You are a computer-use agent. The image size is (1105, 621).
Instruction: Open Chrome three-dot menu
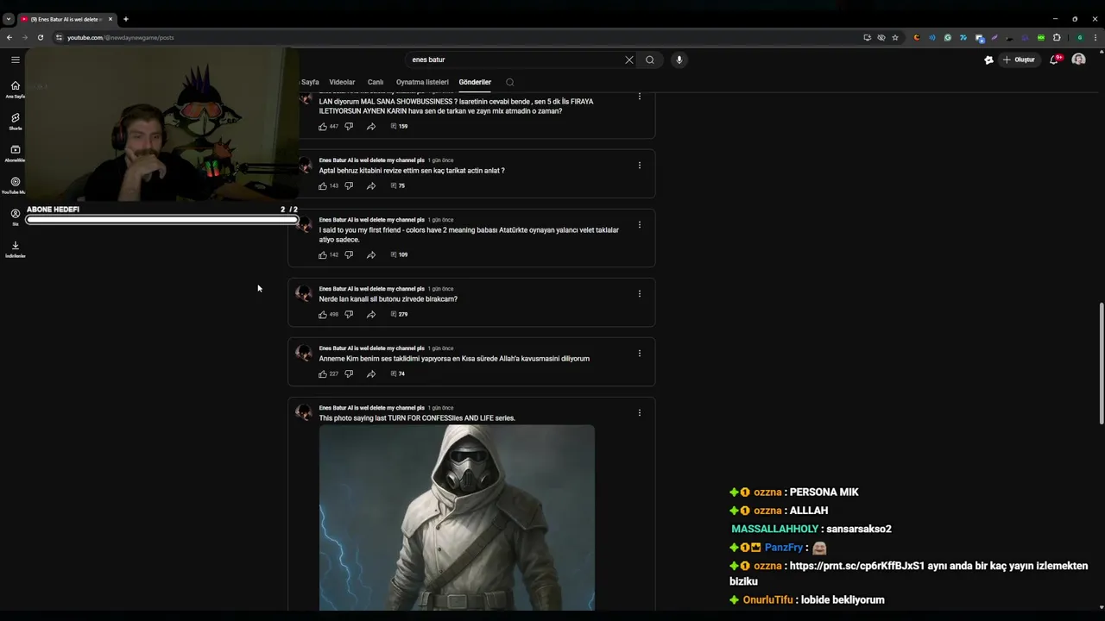tap(1096, 37)
